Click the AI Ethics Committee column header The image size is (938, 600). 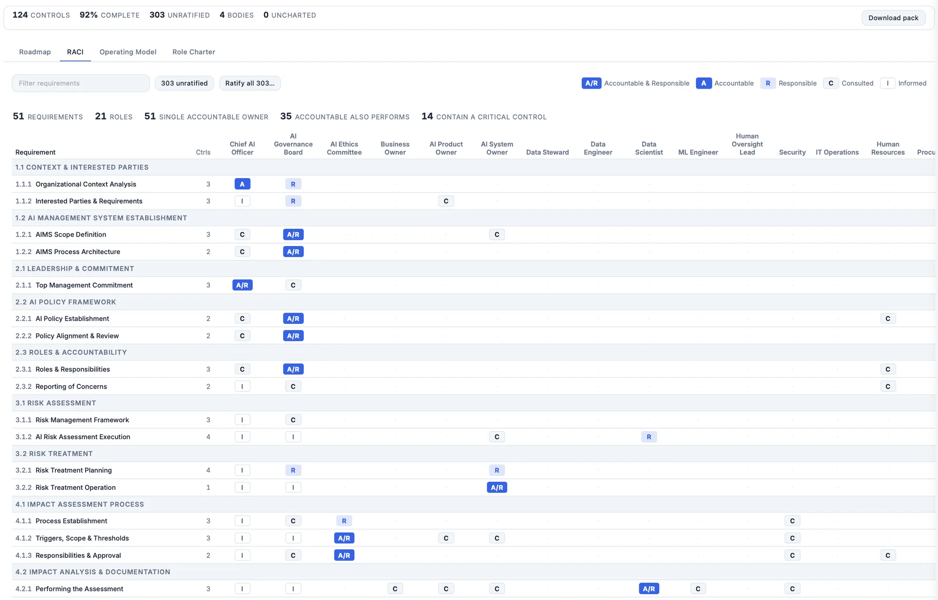click(x=344, y=148)
